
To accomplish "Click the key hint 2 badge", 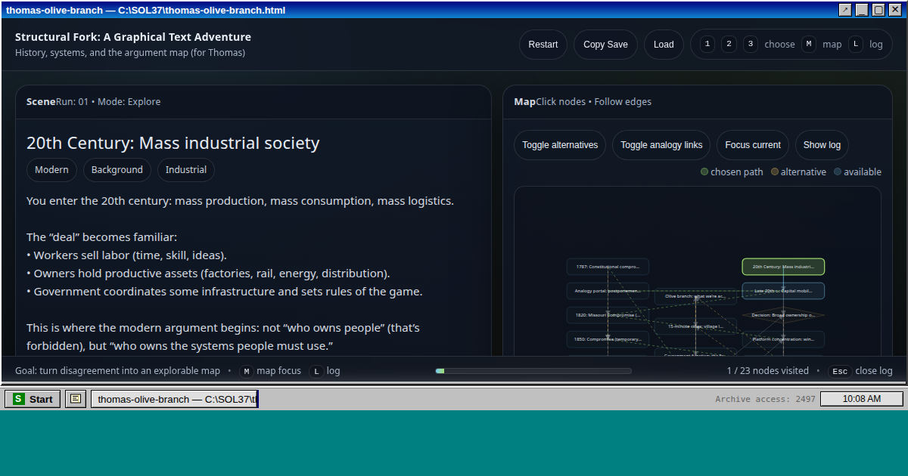I will (729, 44).
